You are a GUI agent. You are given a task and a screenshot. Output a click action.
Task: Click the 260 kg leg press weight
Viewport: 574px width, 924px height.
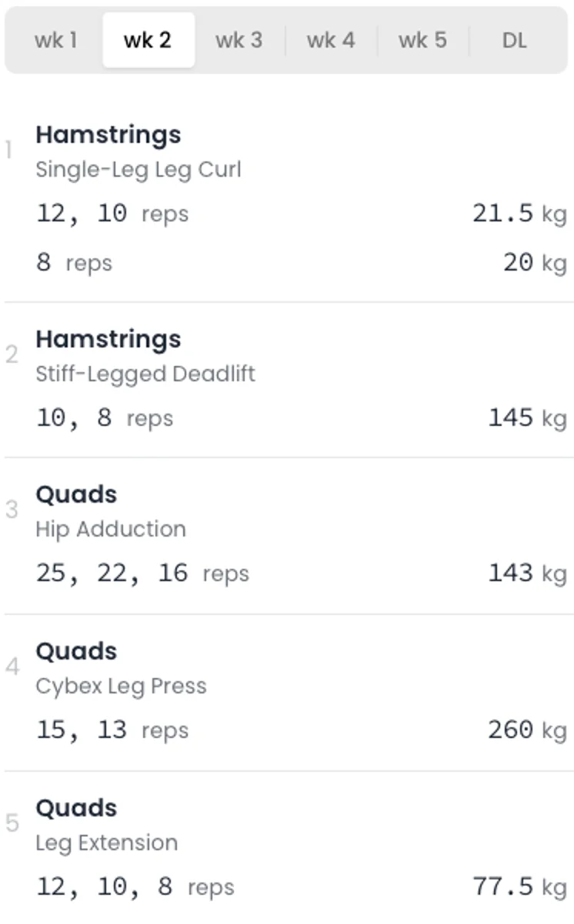pos(527,730)
